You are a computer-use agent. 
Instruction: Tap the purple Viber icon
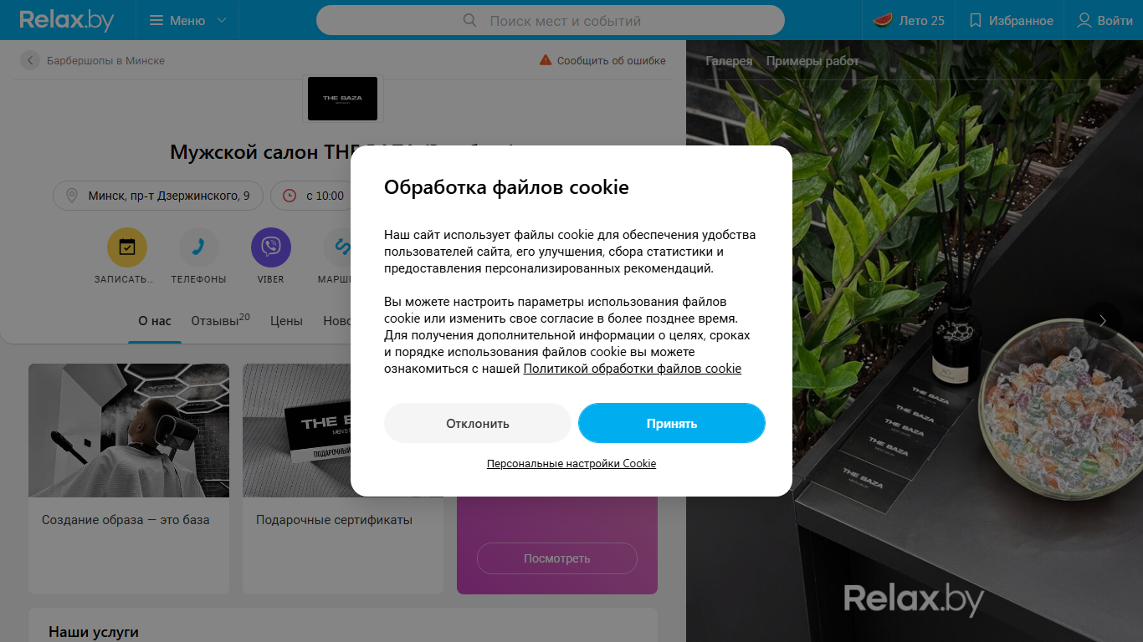(x=271, y=247)
